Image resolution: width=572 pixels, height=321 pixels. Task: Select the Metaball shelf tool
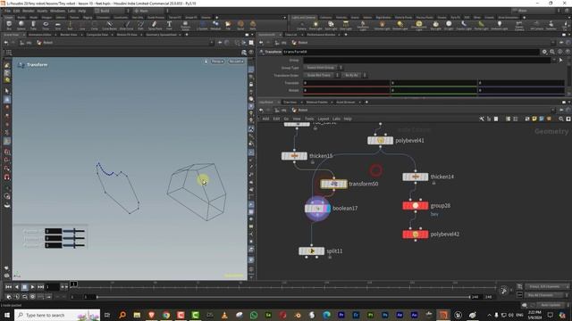tap(215, 25)
